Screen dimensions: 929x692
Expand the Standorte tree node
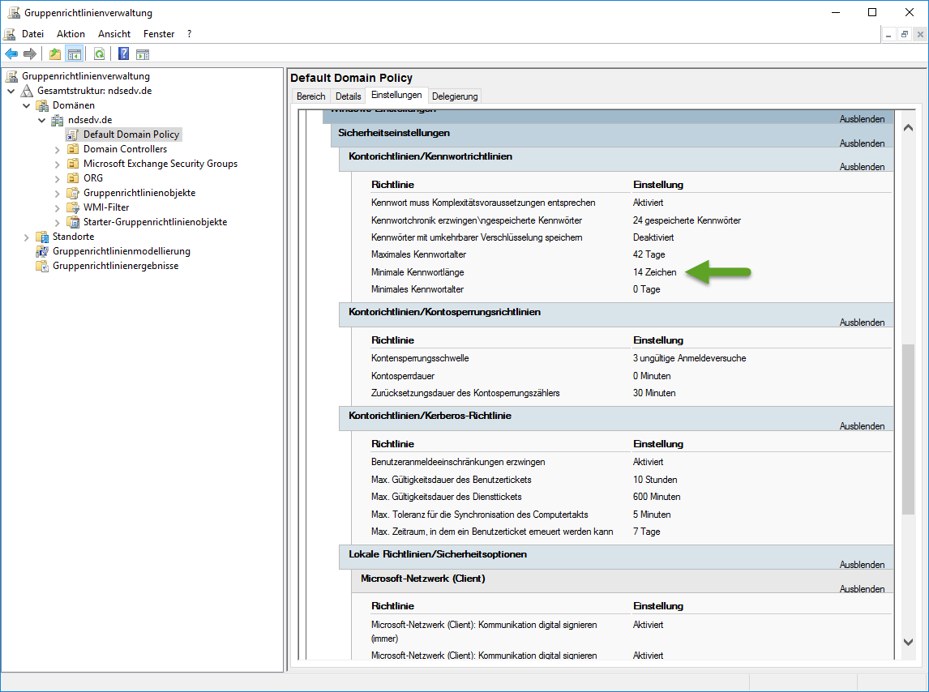coord(27,237)
